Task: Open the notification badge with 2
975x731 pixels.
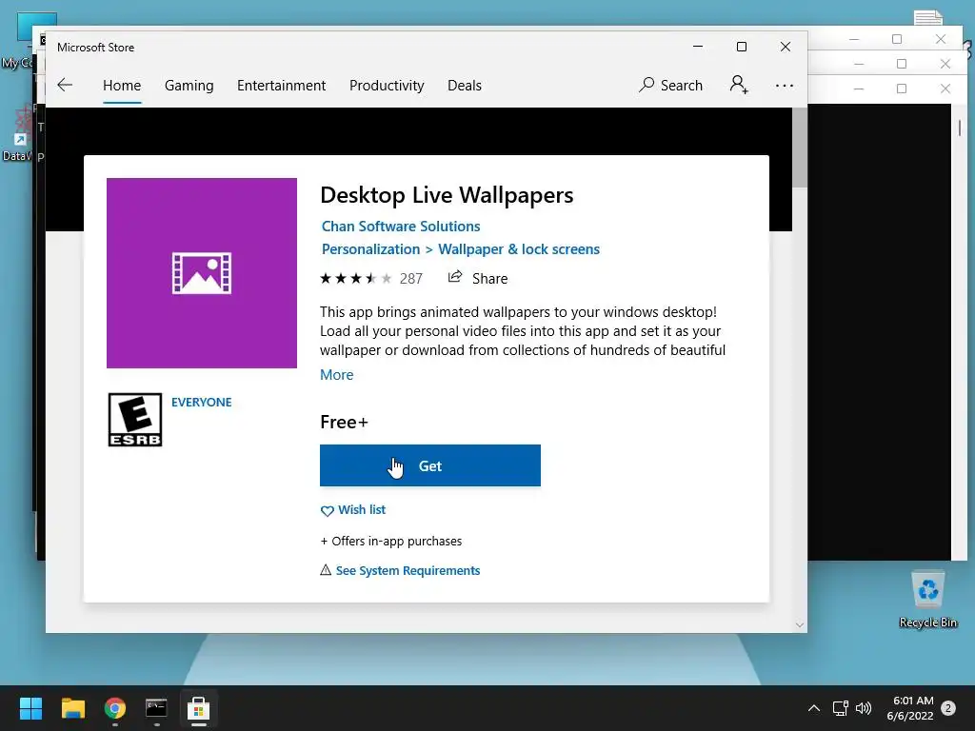Action: pyautogui.click(x=948, y=708)
